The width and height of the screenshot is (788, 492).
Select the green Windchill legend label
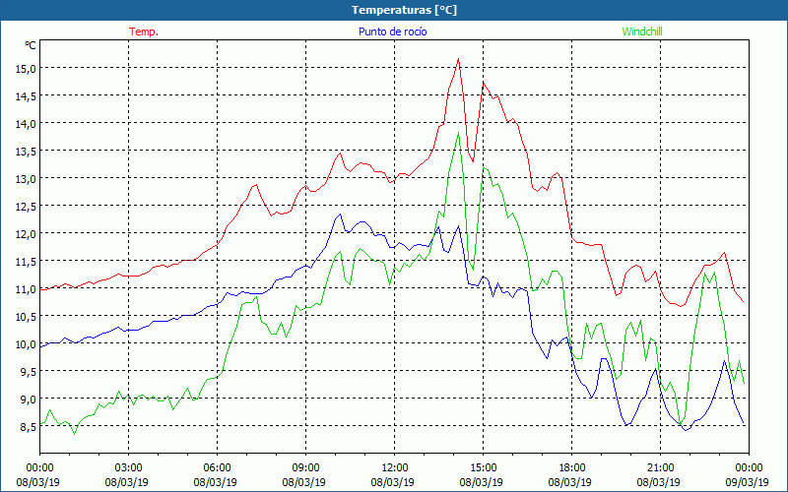click(642, 31)
